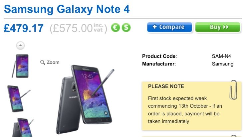Screen dimensions: 243x137
Task: Click the PLEASE NOTE heading
Action: pyautogui.click(x=166, y=86)
